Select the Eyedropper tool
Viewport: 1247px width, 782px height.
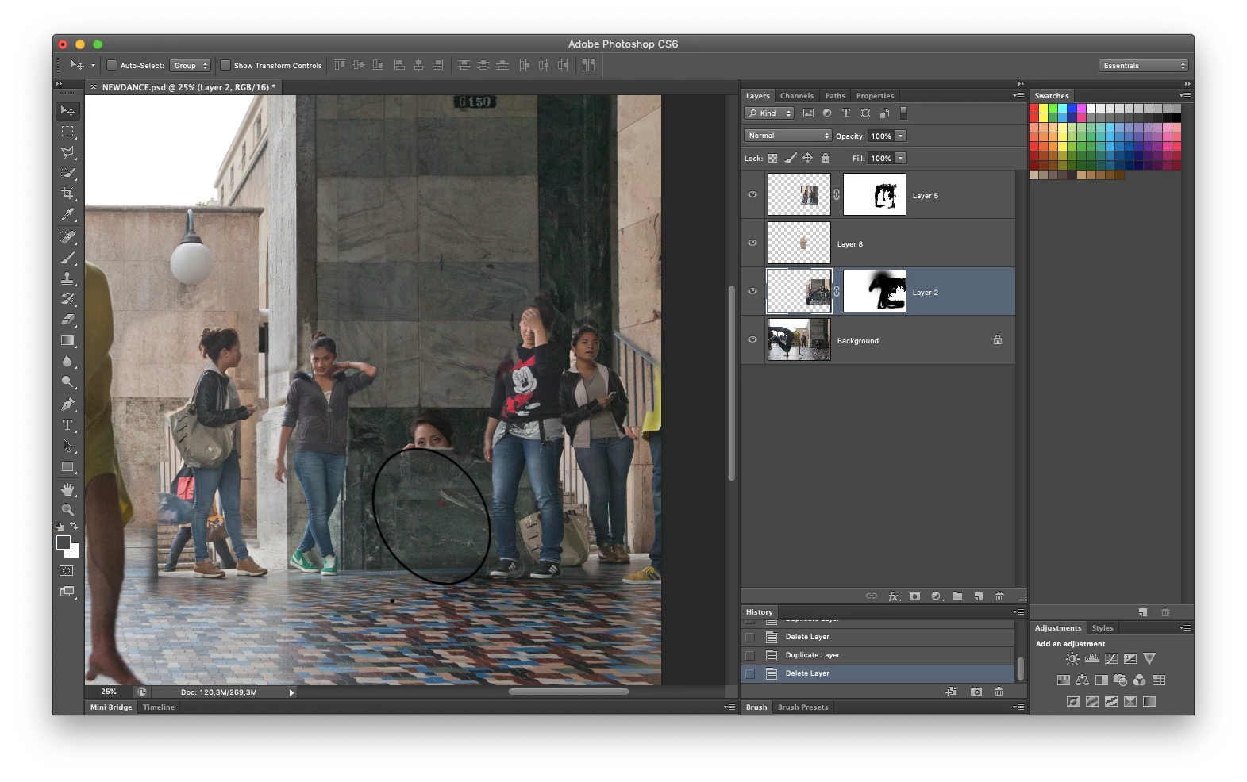coord(67,214)
